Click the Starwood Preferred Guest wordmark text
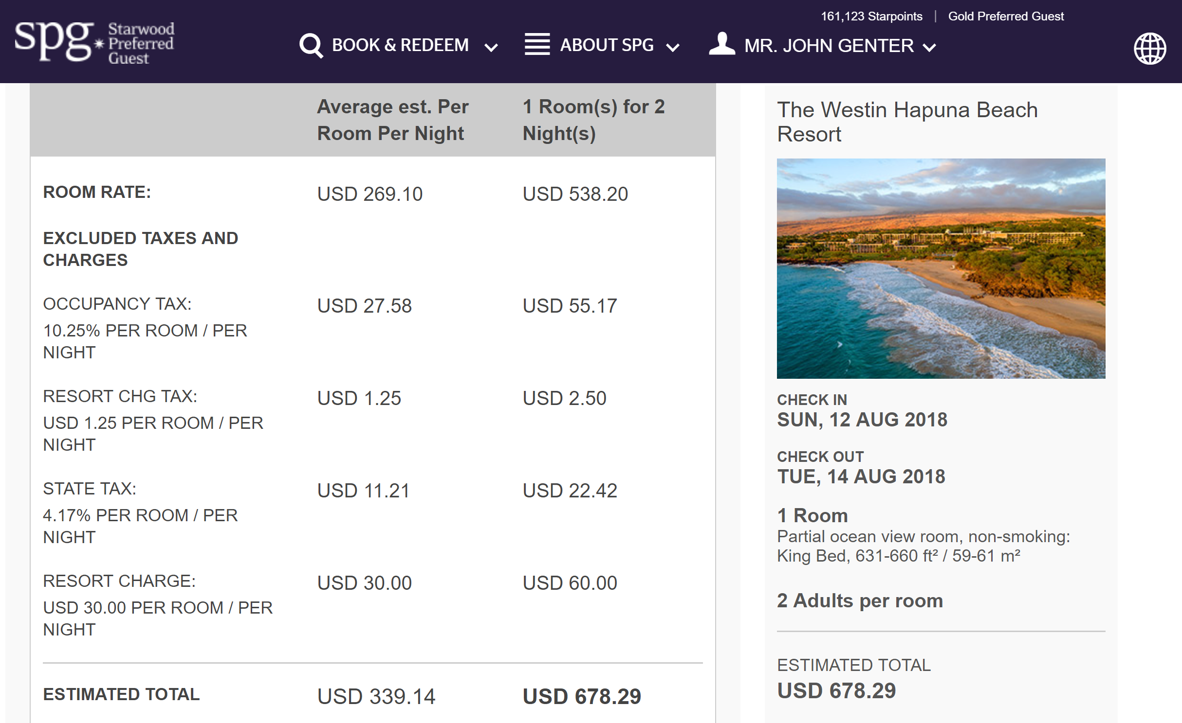Viewport: 1182px width, 723px height. 141,43
